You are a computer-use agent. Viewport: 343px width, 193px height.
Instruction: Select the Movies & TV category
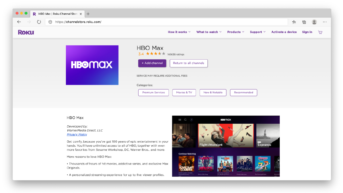tap(184, 92)
